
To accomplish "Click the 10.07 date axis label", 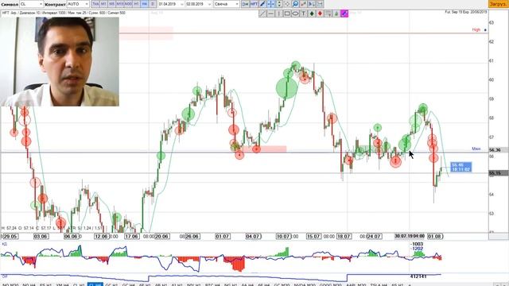I will coord(284,237).
